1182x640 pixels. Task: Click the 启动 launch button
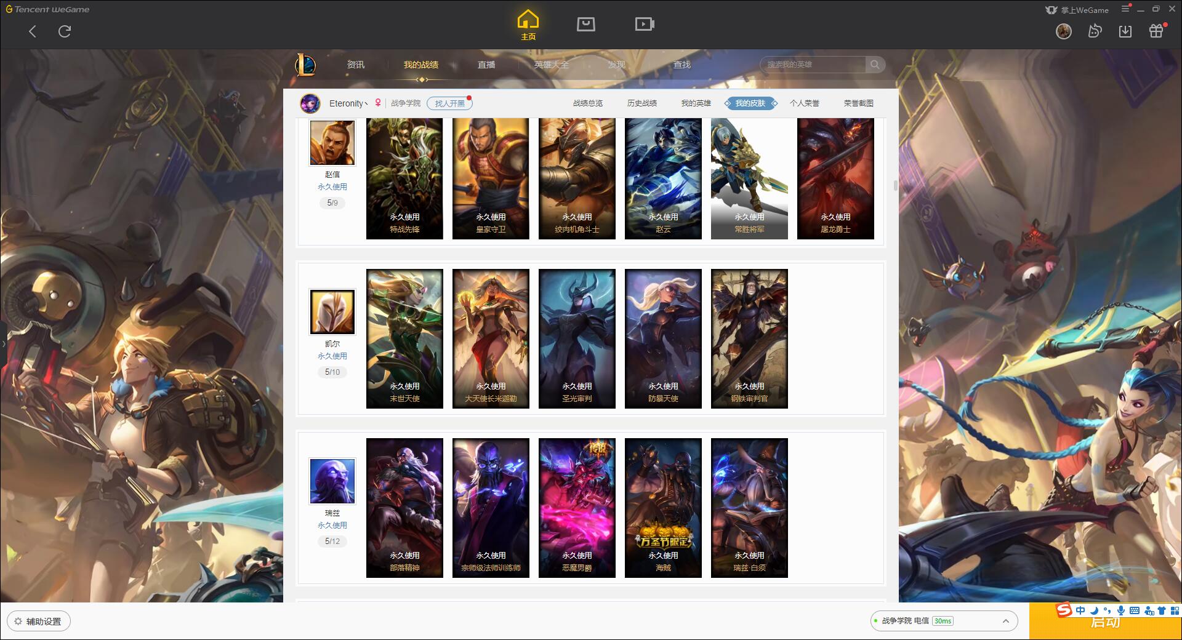[x=1105, y=622]
